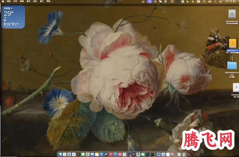Toggle the Do Not Disturb moon icon
The image size is (239, 157).
click(188, 2)
